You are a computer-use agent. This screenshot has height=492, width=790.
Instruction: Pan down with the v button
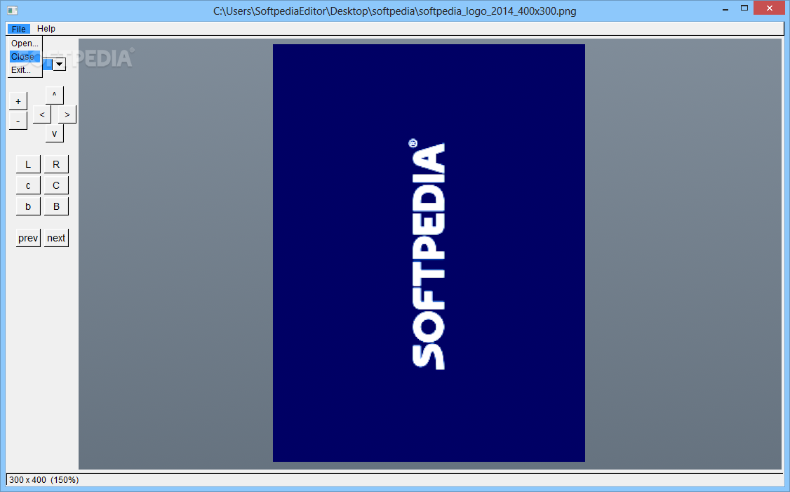(55, 133)
